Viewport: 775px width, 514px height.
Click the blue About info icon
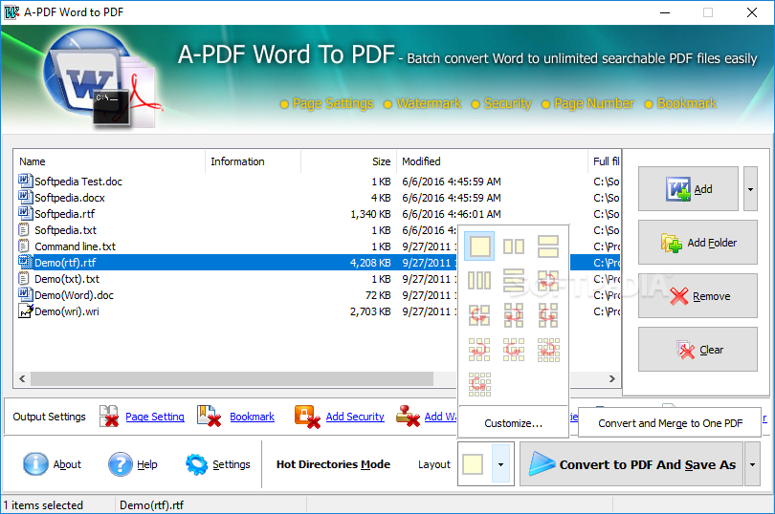[35, 464]
